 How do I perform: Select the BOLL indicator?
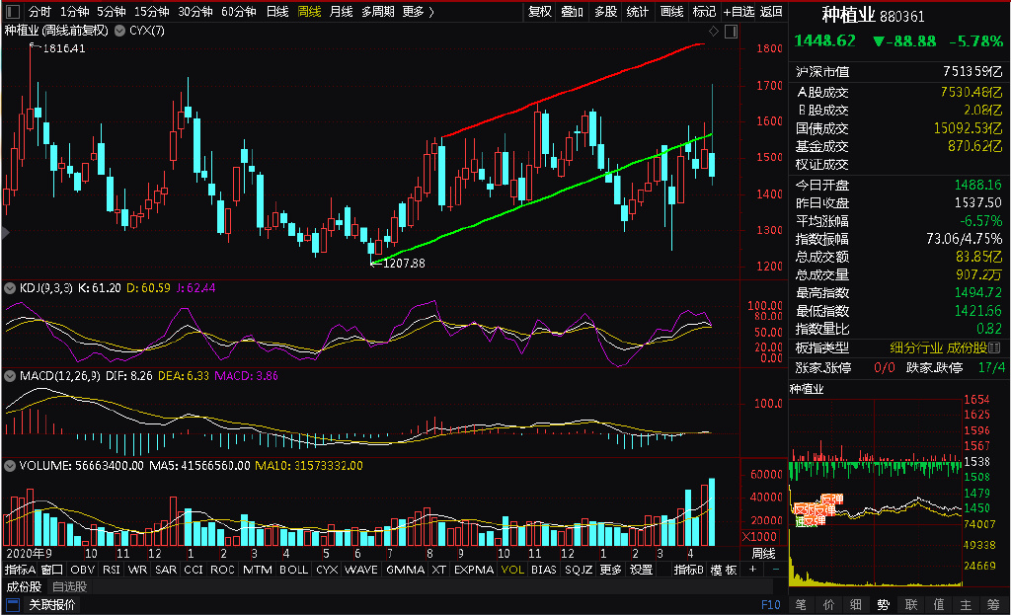tap(293, 570)
